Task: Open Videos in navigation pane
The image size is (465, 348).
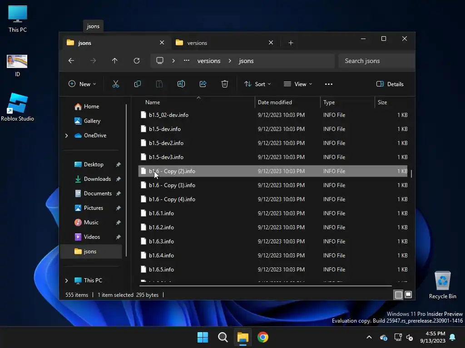Action: [x=92, y=237]
